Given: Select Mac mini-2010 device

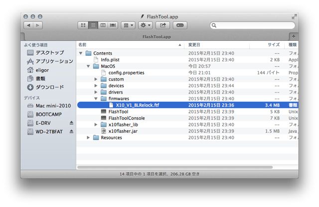Looking at the screenshot, I should [x=49, y=106].
